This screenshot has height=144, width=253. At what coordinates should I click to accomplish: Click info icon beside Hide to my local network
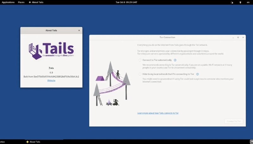pyautogui.click(x=197, y=74)
